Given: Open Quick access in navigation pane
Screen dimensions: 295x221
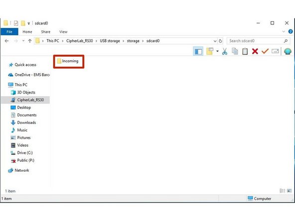Looking at the screenshot, I should tap(22, 65).
